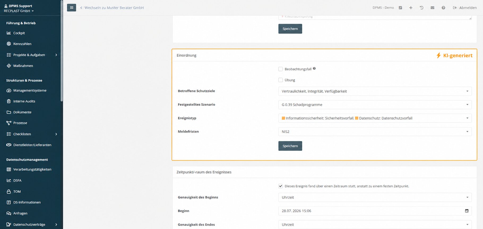Viewport: 483px width, 229px height.
Task: Click the Maßnahmen diamond icon
Action: 9,66
